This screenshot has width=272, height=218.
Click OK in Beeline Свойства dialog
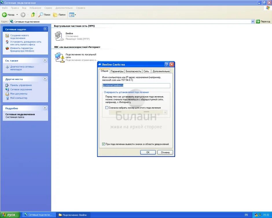pyautogui.click(x=148, y=152)
